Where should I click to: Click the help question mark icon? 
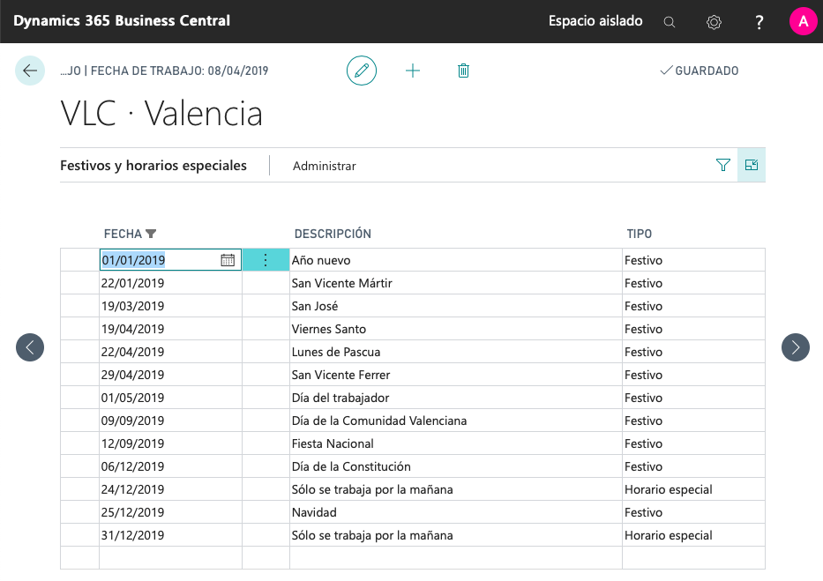(x=759, y=22)
